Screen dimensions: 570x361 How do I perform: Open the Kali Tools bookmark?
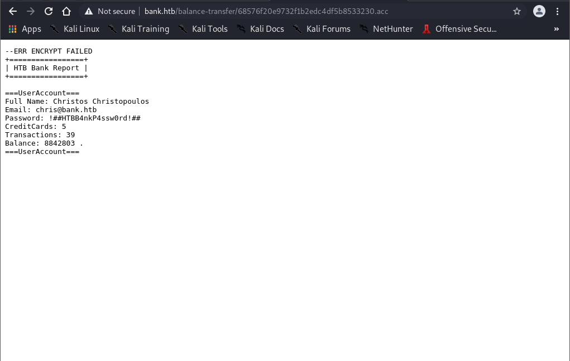[203, 29]
